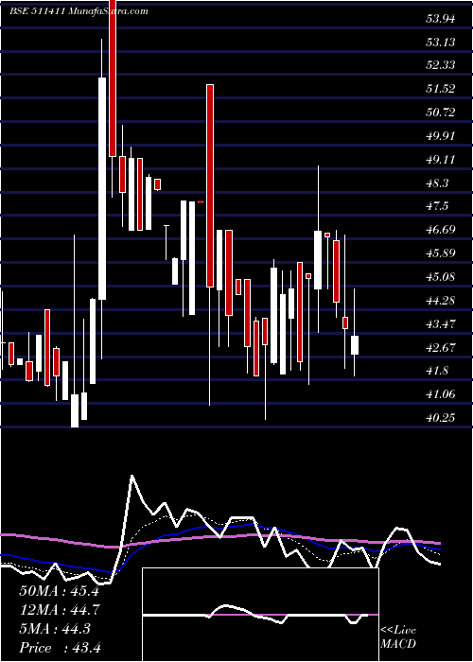Click the 47.5 price axis label

pos(437,206)
